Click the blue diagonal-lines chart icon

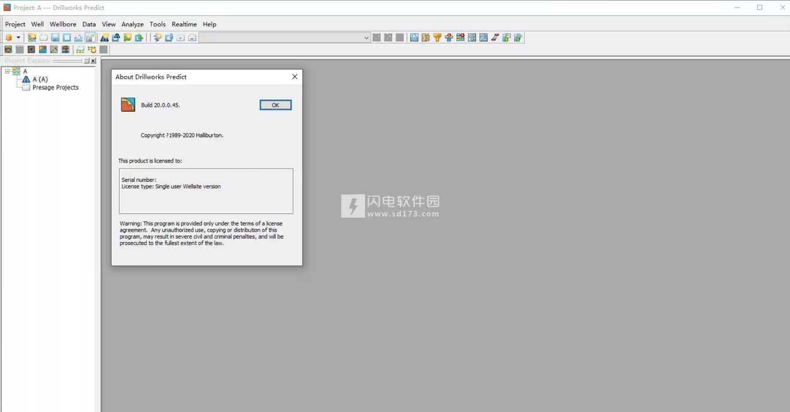point(484,38)
